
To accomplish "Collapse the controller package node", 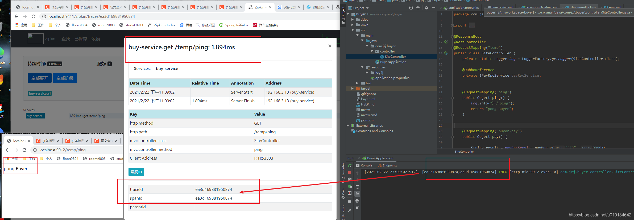I will click(372, 51).
